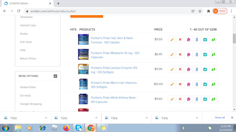Go to Avatar settings

24,34
